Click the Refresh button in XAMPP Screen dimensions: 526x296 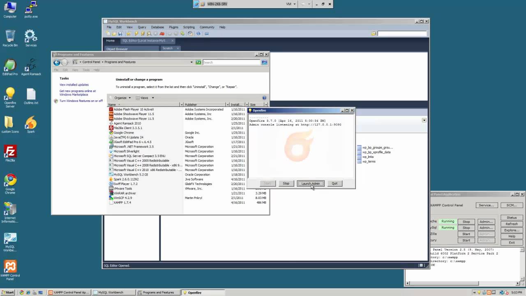(512, 224)
